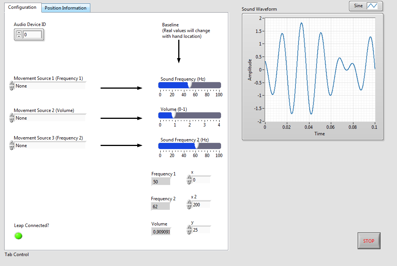Click the Movement Source 3 ring control arrows
The height and width of the screenshot is (266, 397).
click(12, 145)
